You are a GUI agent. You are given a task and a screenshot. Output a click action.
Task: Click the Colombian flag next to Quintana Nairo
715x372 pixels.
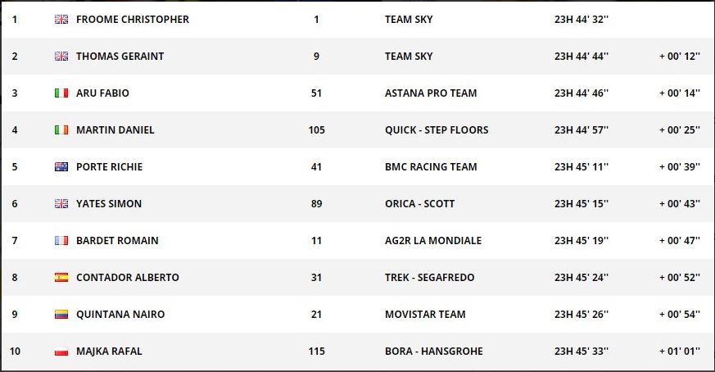pyautogui.click(x=61, y=314)
